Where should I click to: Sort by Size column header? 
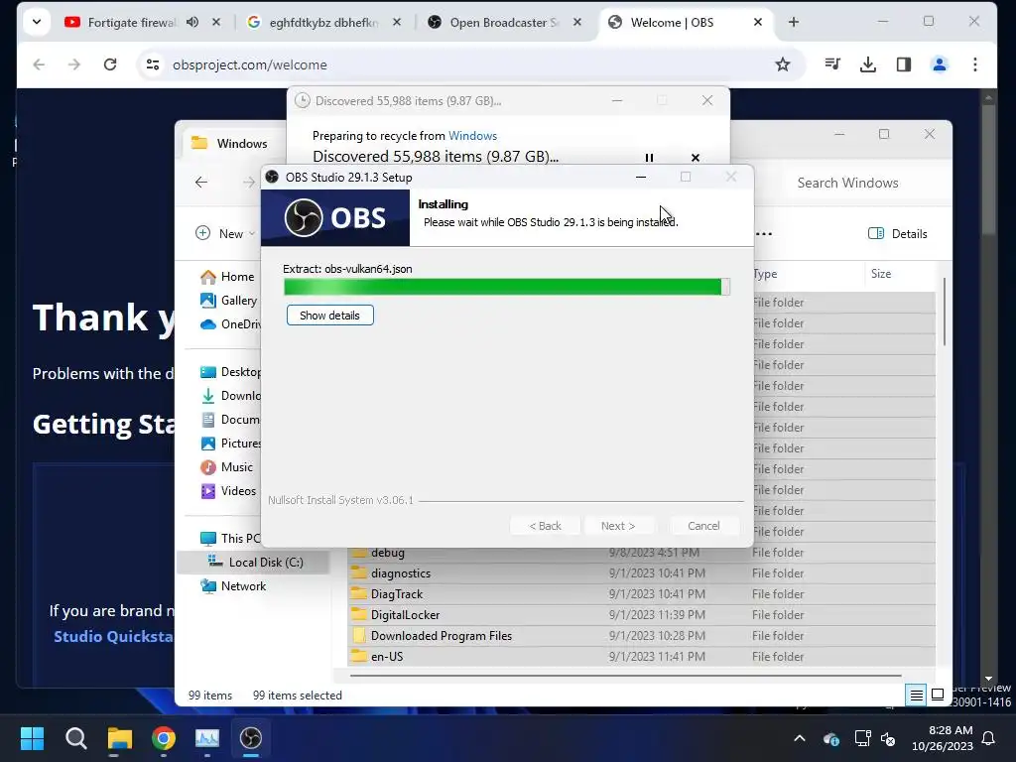[x=881, y=274]
